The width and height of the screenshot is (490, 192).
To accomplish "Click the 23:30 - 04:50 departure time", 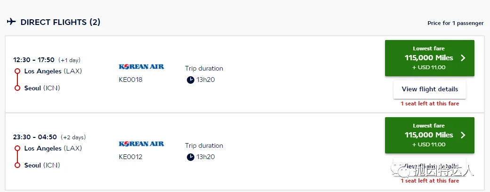I will coord(35,137).
